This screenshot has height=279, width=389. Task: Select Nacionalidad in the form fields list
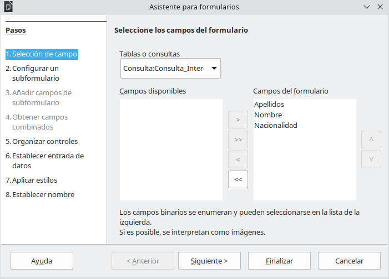(x=276, y=125)
